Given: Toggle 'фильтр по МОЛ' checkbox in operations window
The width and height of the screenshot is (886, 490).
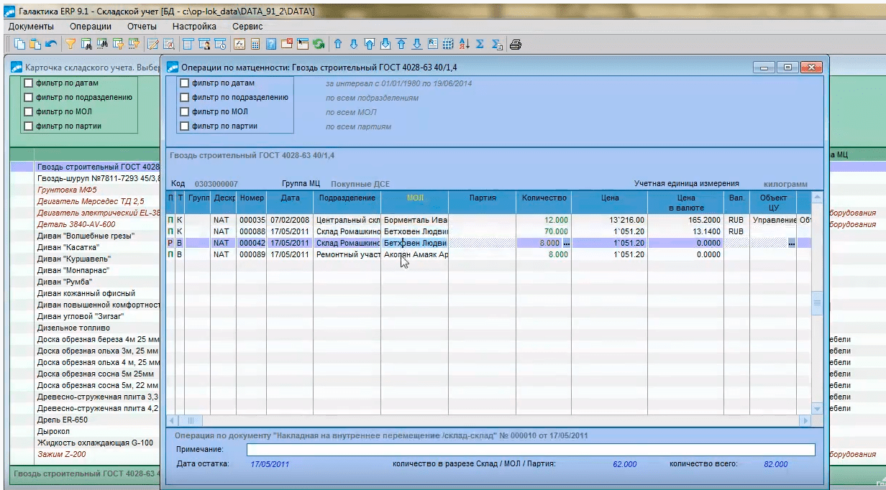Looking at the screenshot, I should [x=185, y=112].
